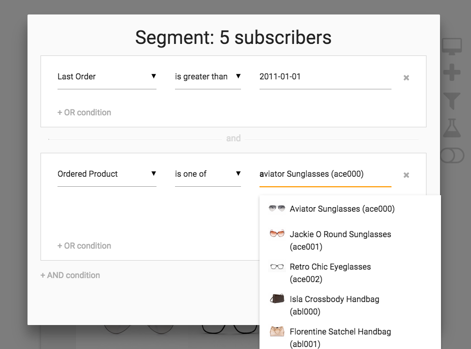Click the lab flask icon
Viewport: 471px width, 349px height.
pos(451,128)
